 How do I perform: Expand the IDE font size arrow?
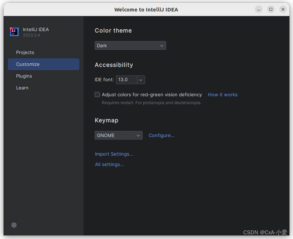141,80
